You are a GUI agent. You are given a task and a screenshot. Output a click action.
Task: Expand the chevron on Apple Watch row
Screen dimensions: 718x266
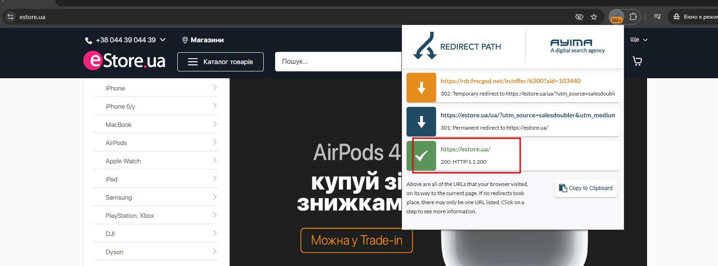point(215,161)
